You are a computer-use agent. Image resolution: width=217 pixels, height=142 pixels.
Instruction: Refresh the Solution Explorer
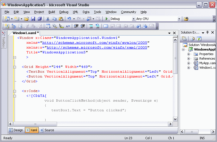(x=199, y=39)
